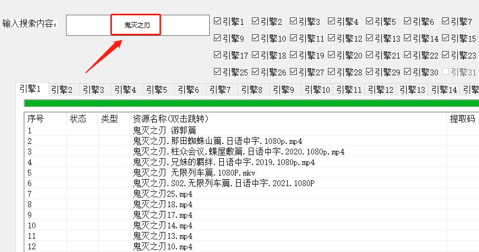The width and height of the screenshot is (479, 252).
Task: Toggle the 引擎9 checkbox
Action: click(217, 38)
